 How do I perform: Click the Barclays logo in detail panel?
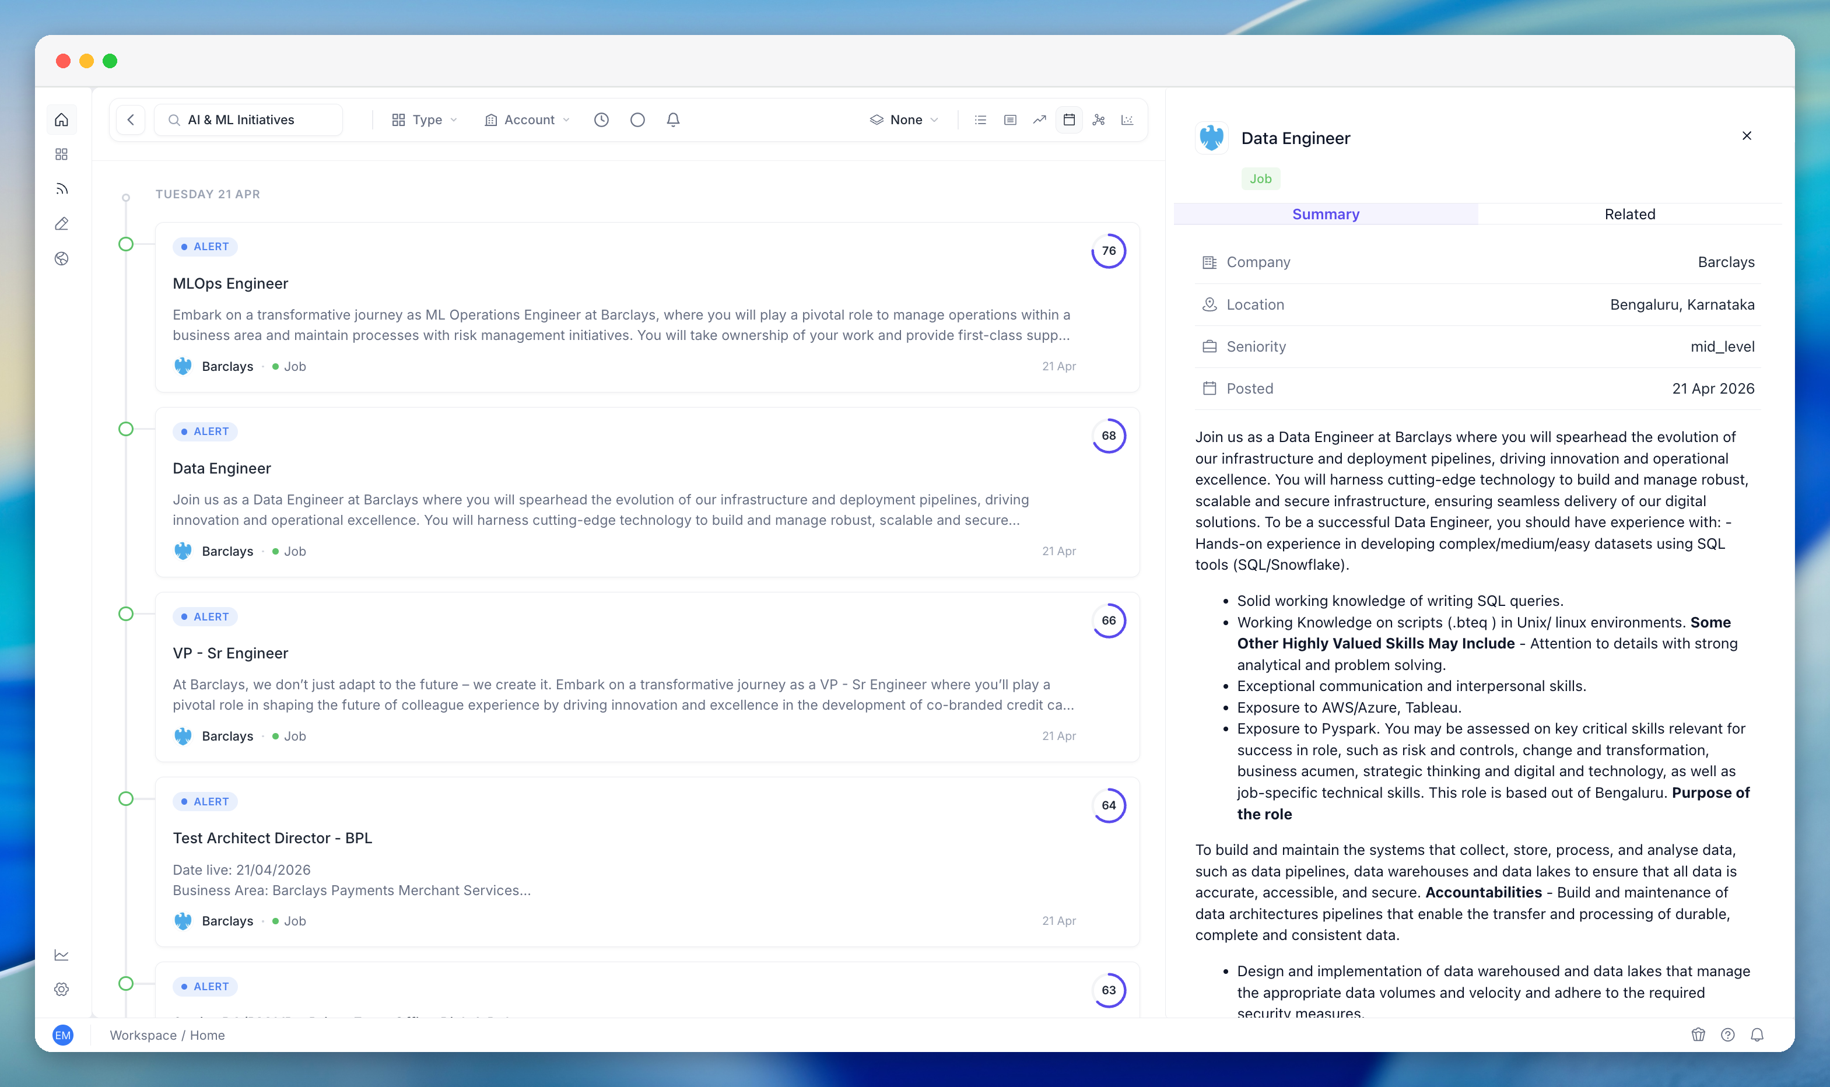click(1212, 138)
